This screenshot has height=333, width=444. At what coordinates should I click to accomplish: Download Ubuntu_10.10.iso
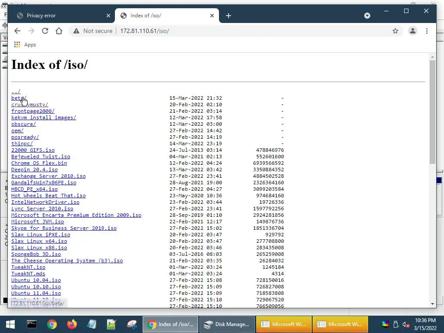[x=36, y=287]
